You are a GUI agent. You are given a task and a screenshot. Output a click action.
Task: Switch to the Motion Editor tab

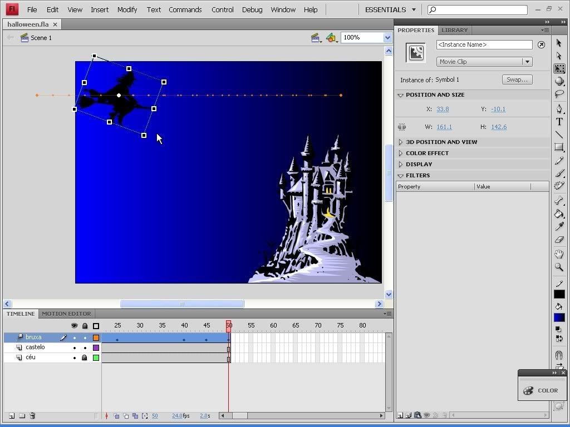66,314
